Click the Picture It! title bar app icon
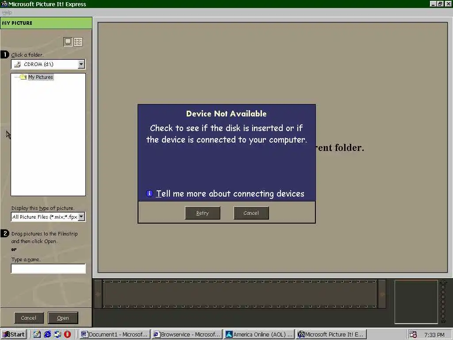453x340 pixels. point(4,4)
